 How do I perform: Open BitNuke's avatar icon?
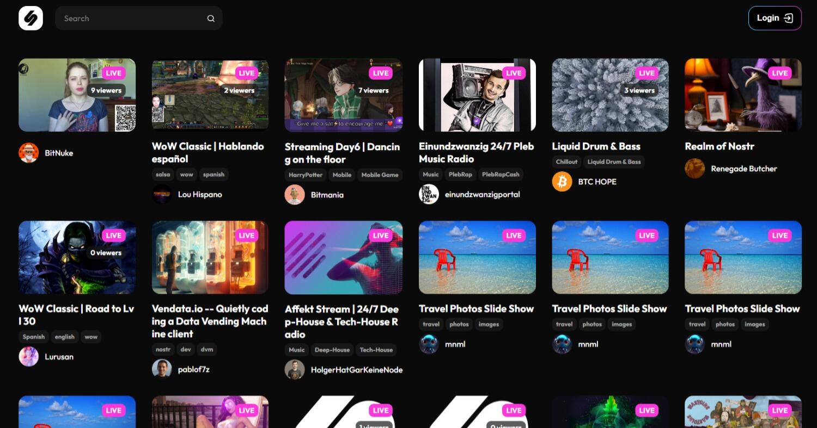click(x=28, y=153)
